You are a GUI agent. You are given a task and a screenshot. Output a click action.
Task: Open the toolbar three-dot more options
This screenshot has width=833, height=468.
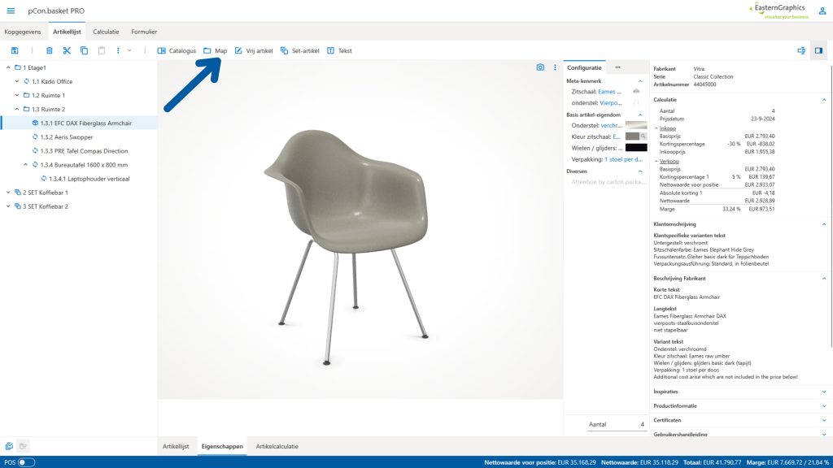pyautogui.click(x=118, y=50)
